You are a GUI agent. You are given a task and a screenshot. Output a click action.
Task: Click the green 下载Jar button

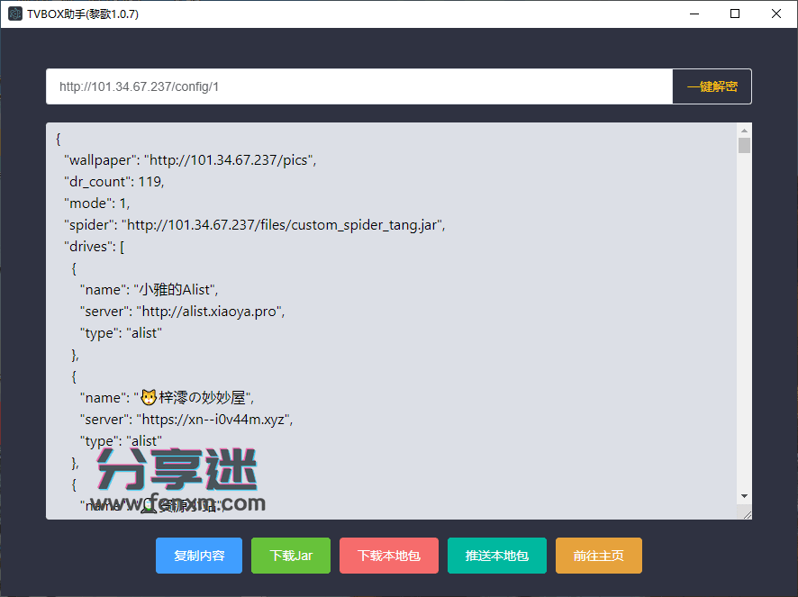click(x=291, y=556)
